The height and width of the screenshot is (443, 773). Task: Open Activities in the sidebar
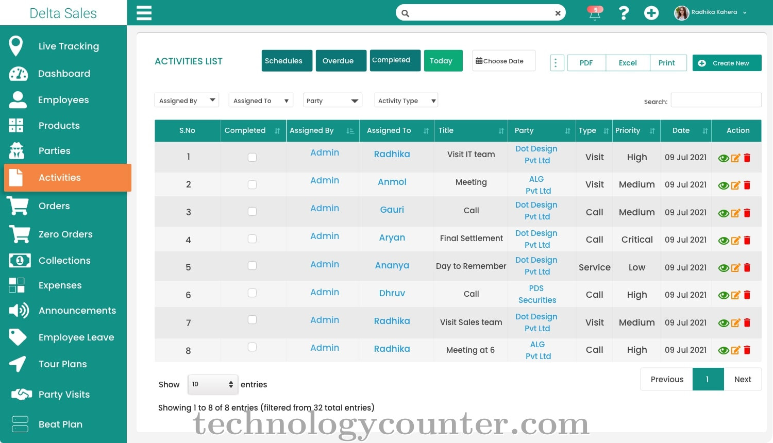click(68, 178)
